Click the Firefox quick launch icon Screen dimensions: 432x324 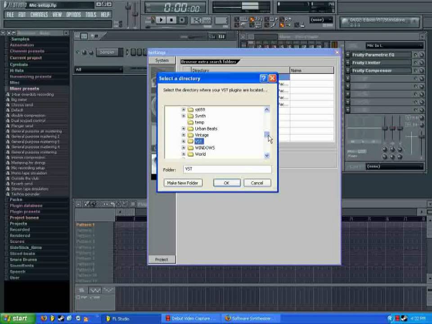pos(44,319)
